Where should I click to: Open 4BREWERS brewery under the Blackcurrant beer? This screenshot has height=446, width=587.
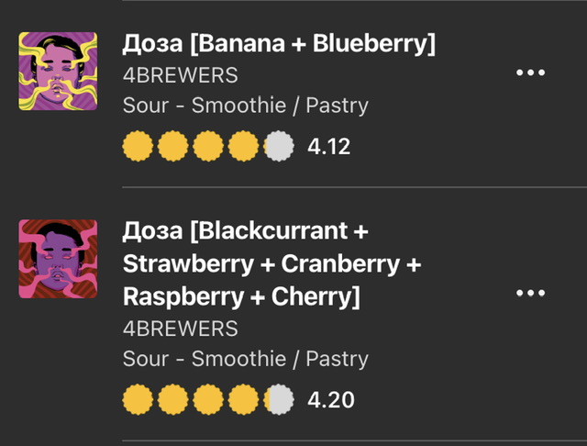pyautogui.click(x=180, y=329)
